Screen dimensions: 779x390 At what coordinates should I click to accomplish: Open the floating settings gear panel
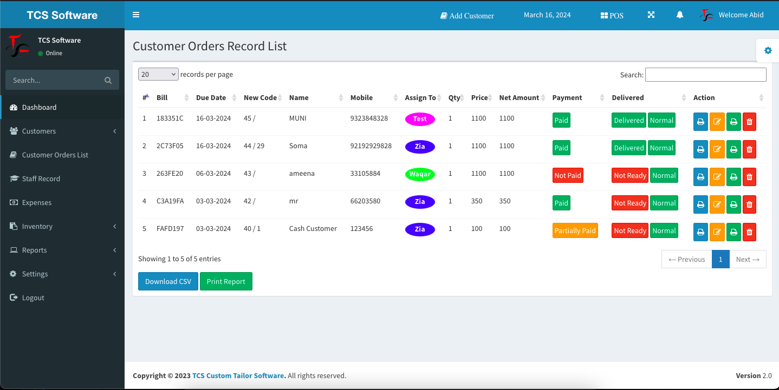pos(768,50)
